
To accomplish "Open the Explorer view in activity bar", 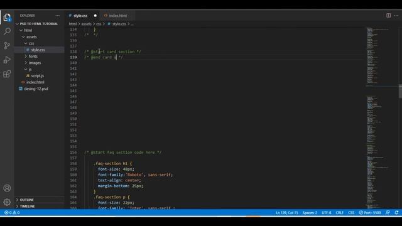I will pyautogui.click(x=7, y=18).
